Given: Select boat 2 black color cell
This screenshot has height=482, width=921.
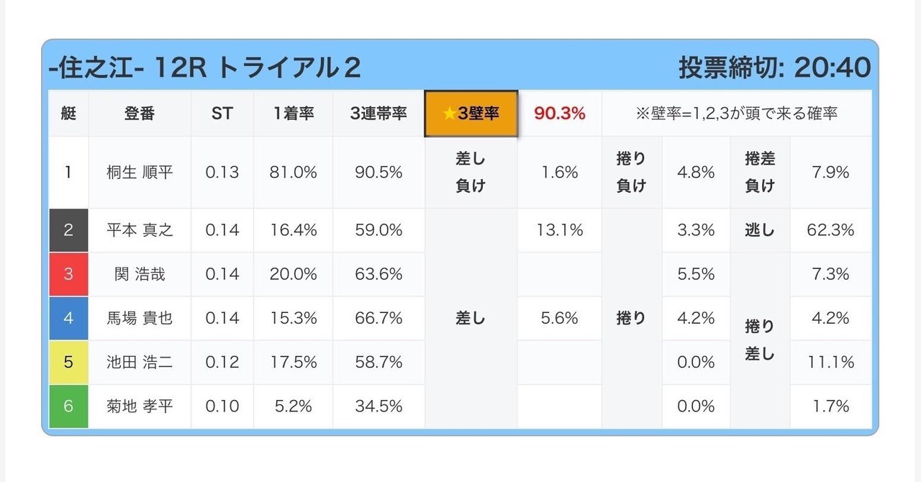Looking at the screenshot, I should (x=68, y=230).
